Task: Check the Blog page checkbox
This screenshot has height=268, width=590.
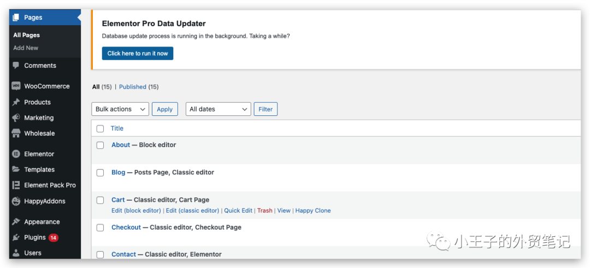Action: (x=100, y=173)
